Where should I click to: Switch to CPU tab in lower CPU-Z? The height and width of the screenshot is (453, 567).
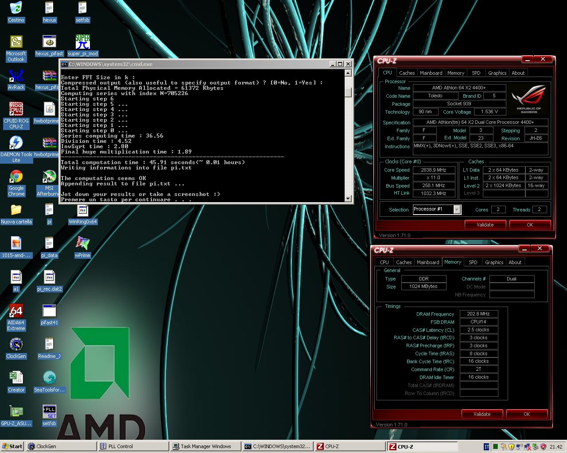[384, 262]
